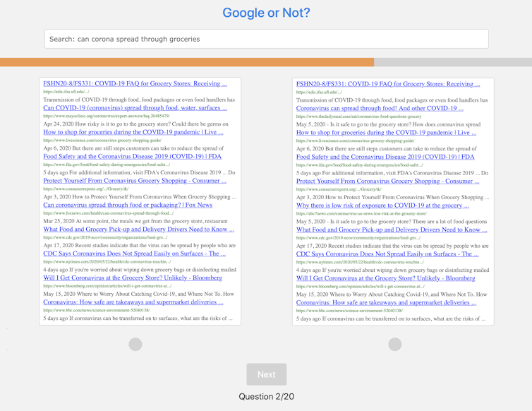Select the radio button under the left results
This screenshot has width=532, height=411.
click(x=135, y=344)
